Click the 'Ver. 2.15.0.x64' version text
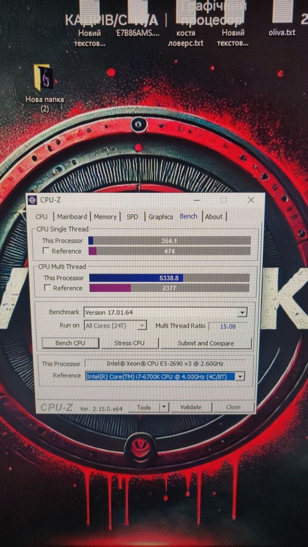Image resolution: width=308 pixels, height=547 pixels. coord(101,408)
